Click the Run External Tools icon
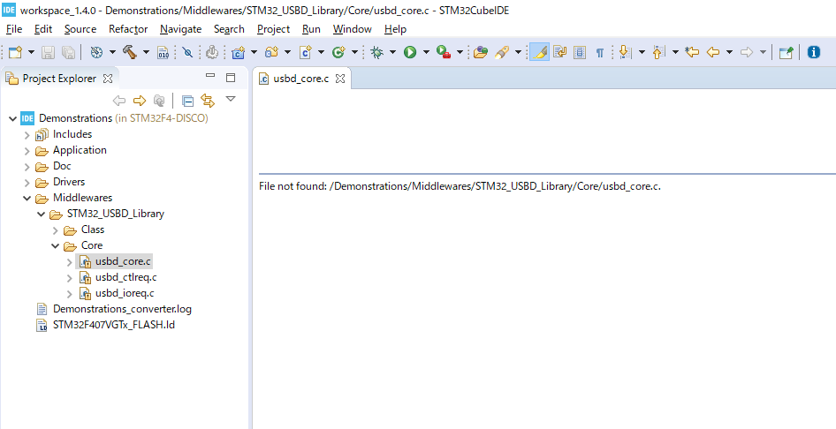 click(x=443, y=52)
